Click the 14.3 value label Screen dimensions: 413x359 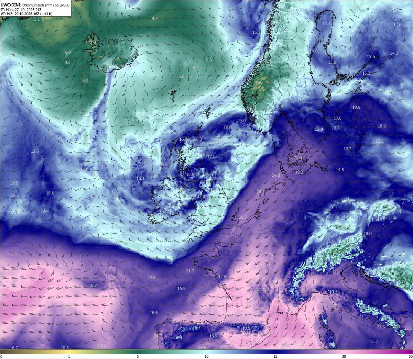coord(394,53)
